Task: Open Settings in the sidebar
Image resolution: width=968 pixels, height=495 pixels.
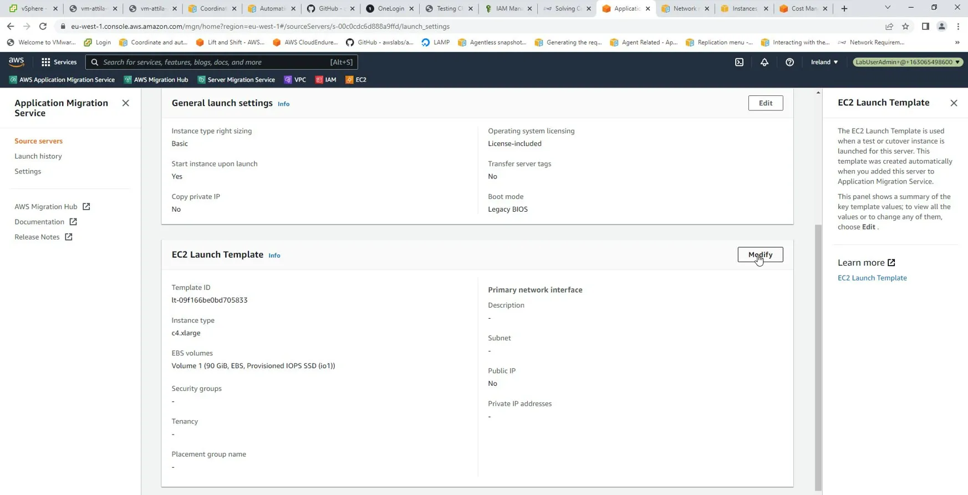Action: (28, 171)
